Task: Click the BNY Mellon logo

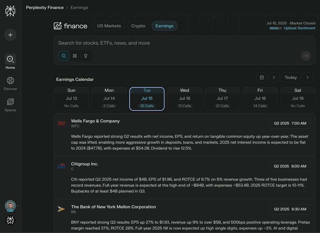Action: (61, 209)
